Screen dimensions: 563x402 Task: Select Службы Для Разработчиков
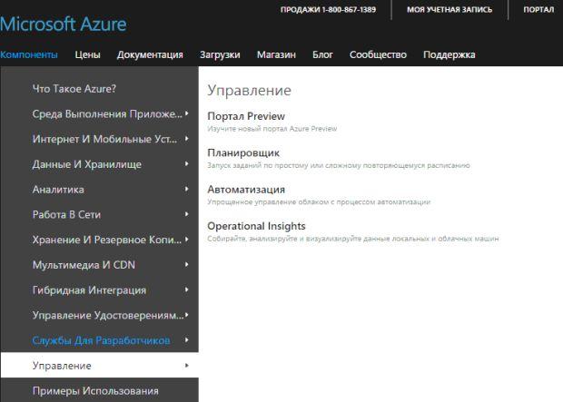pos(102,340)
